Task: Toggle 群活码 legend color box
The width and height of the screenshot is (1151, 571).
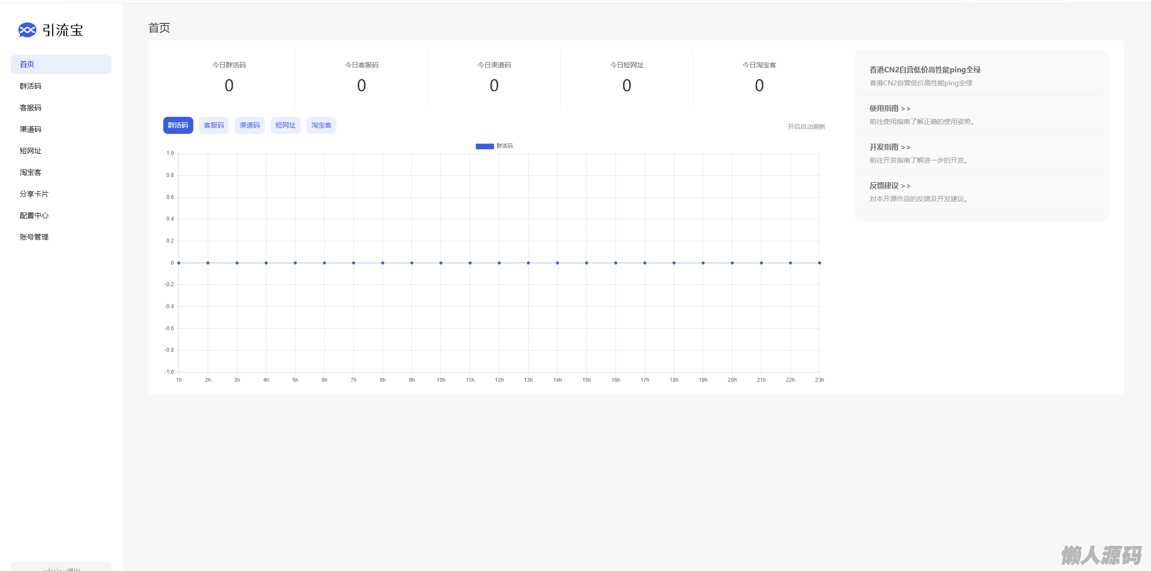Action: [485, 146]
